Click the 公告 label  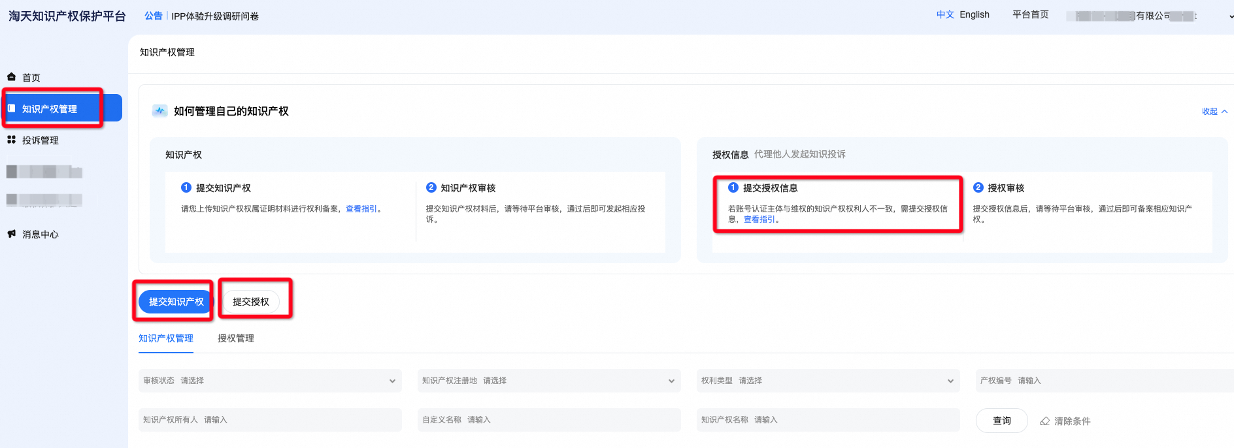(154, 16)
